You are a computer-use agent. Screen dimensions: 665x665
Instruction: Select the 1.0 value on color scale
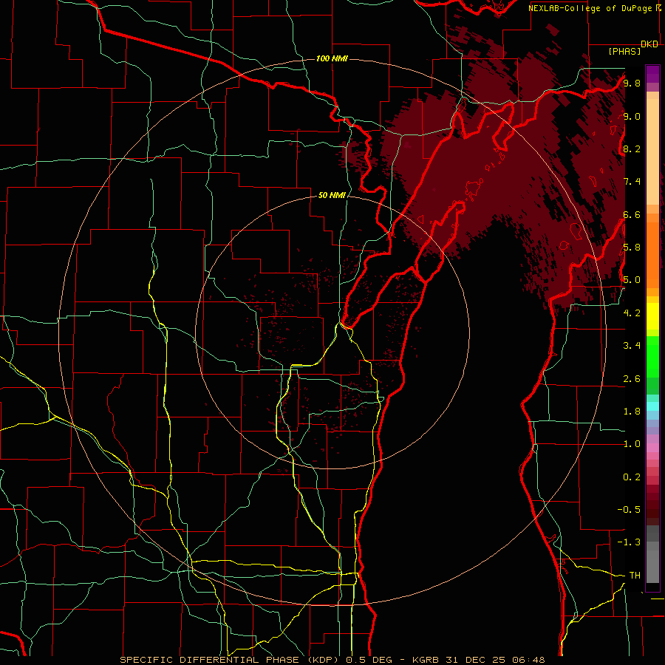pos(632,444)
